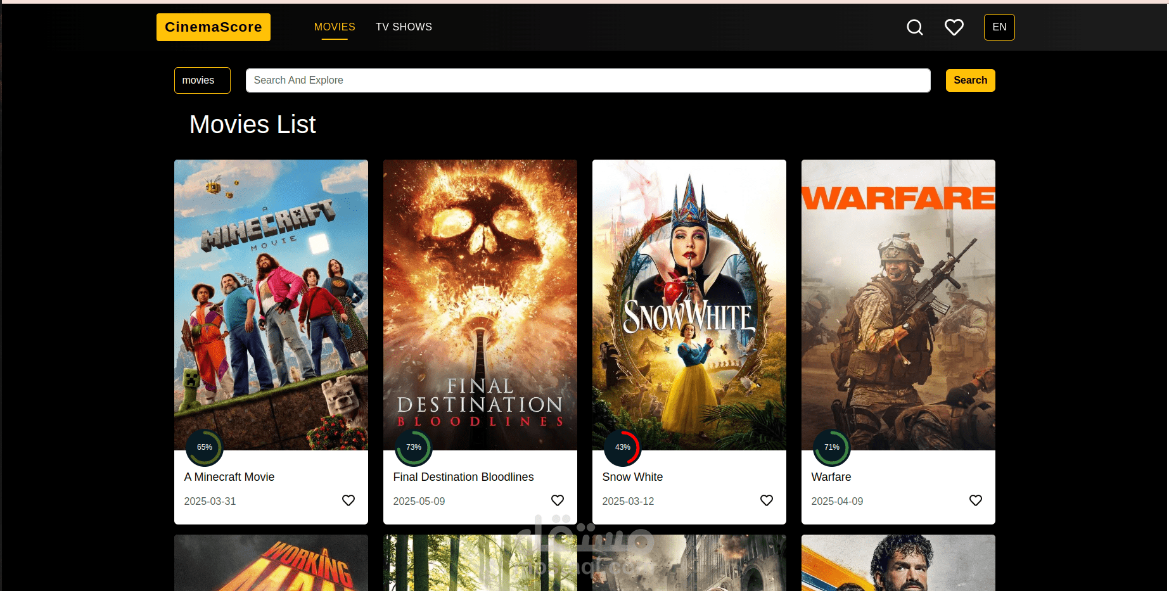The width and height of the screenshot is (1169, 591).
Task: Open the bearded man poster in bottom row
Action: click(898, 563)
